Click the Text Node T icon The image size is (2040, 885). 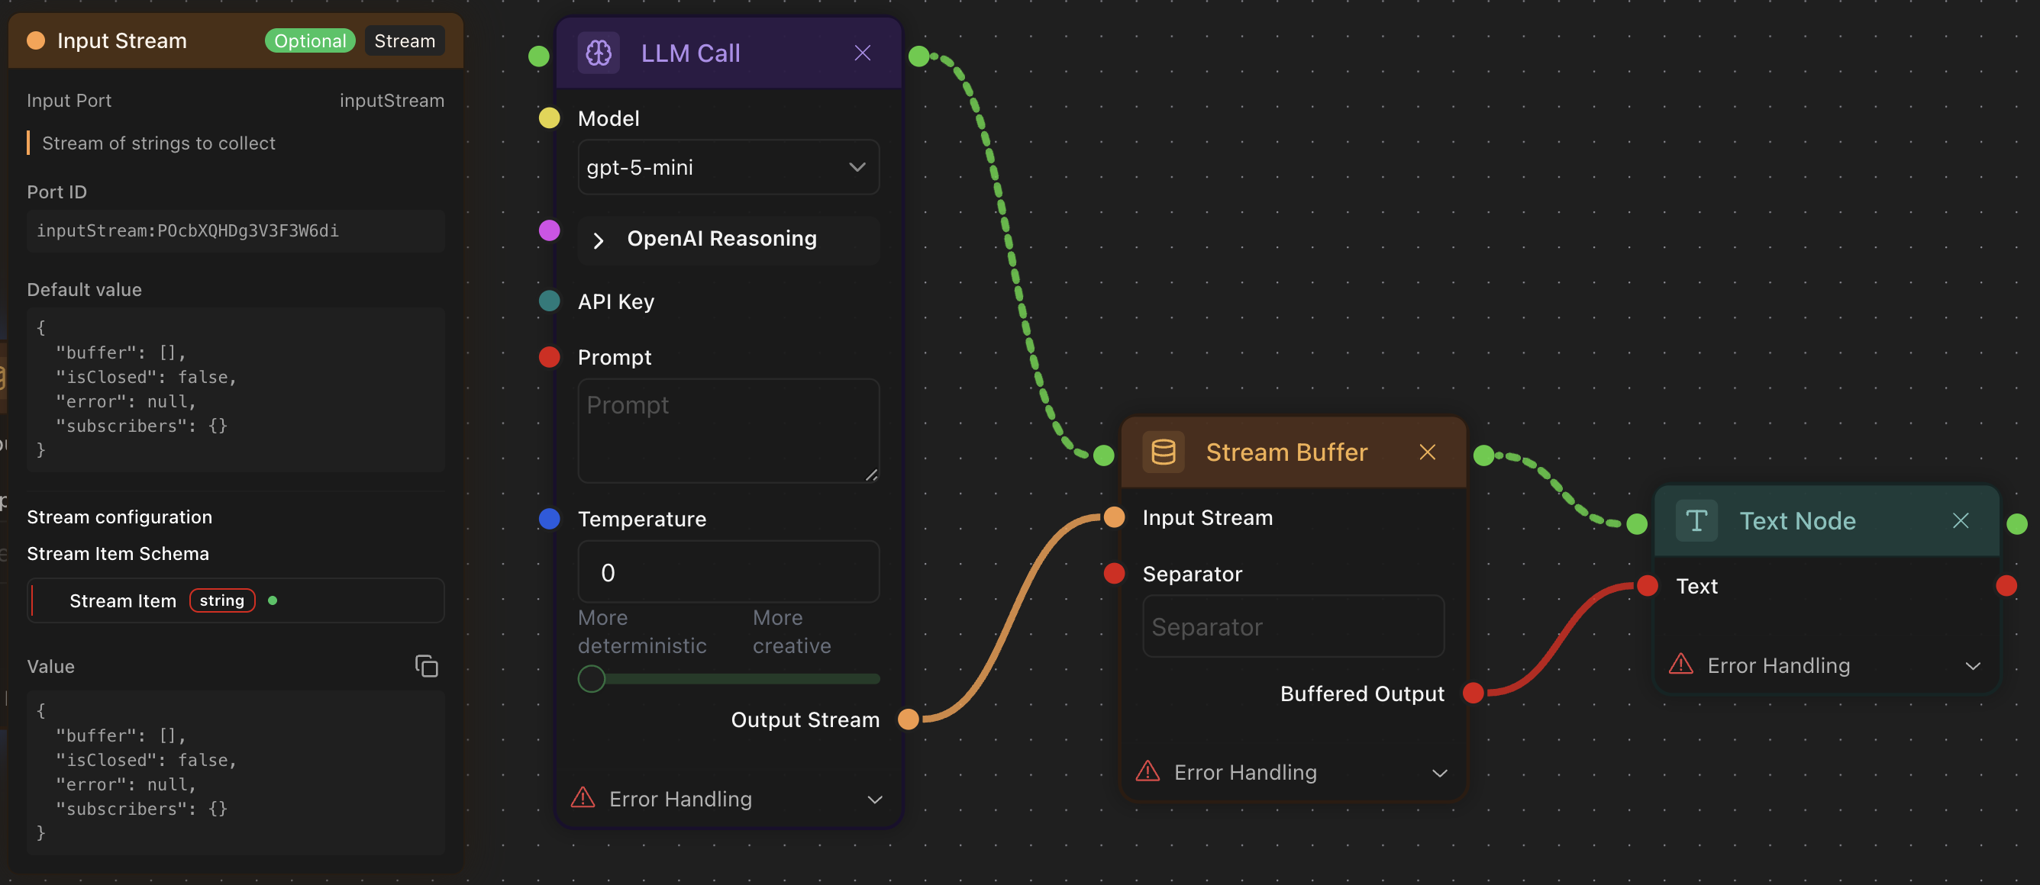(x=1696, y=521)
